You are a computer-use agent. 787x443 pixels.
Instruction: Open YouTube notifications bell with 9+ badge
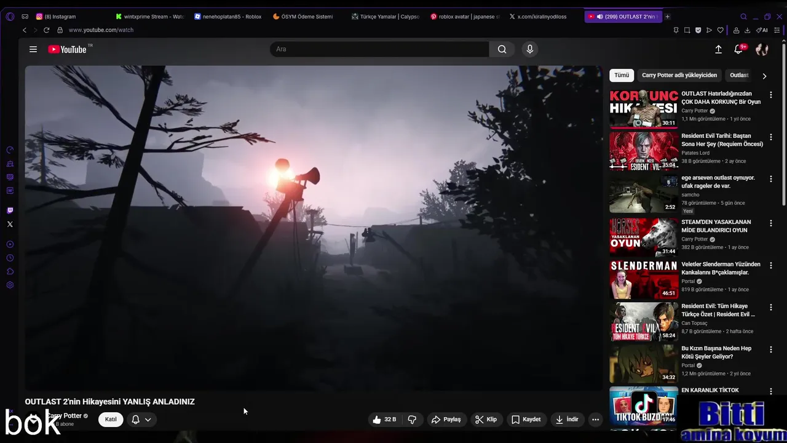point(739,49)
